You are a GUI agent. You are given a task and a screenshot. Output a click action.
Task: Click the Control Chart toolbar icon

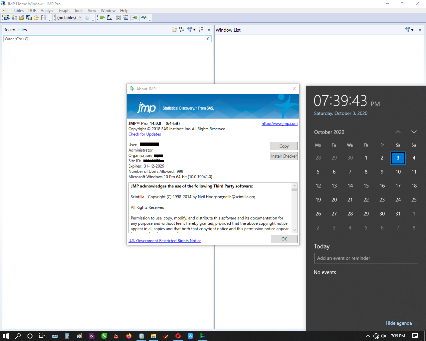[x=143, y=18]
